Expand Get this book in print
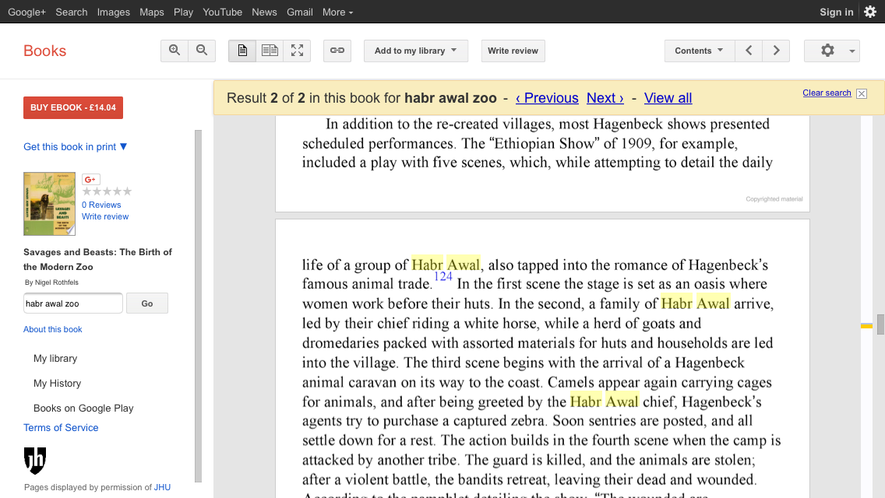This screenshot has width=885, height=498. pos(75,146)
